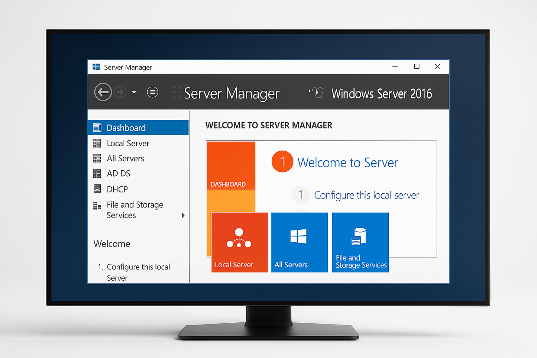Open the notifications flag icon
Image resolution: width=537 pixels, height=358 pixels.
pos(316,93)
